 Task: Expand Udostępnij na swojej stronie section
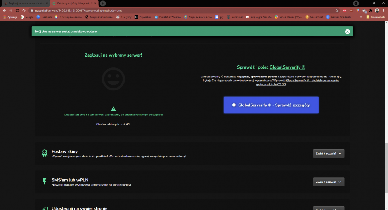point(328,208)
